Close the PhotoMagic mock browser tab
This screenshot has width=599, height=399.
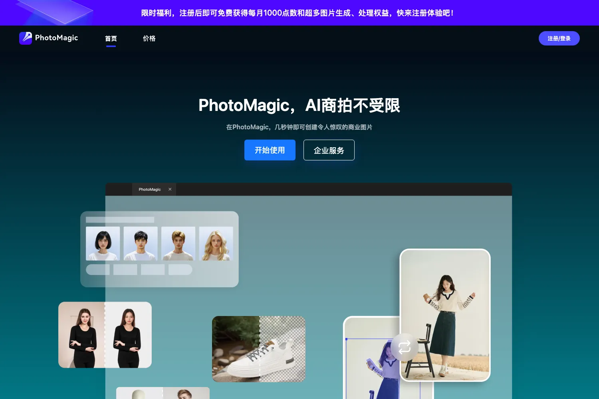coord(170,190)
